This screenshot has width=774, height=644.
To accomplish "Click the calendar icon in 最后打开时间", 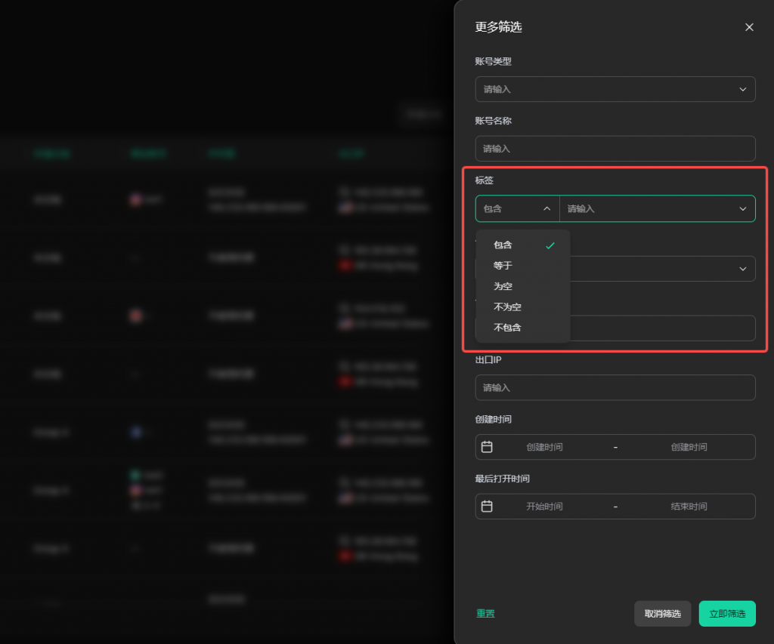I will 487,507.
